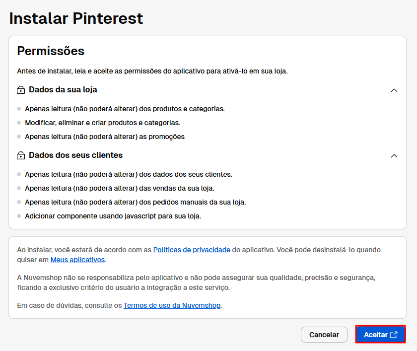Click 'Apenas leitura (não poderá alterar) as promoções'
The width and height of the screenshot is (417, 351).
pyautogui.click(x=105, y=137)
